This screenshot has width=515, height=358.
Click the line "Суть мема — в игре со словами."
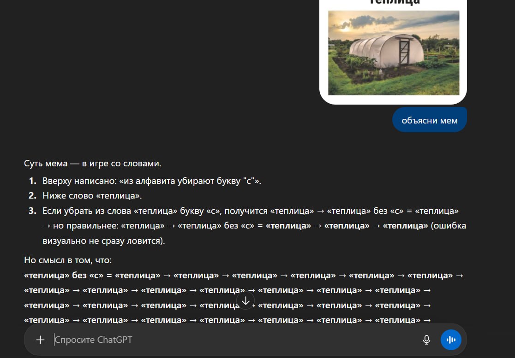pyautogui.click(x=93, y=163)
